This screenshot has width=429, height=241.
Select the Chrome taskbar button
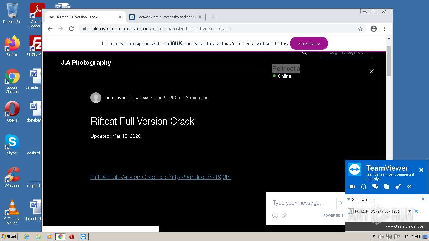tap(61, 237)
